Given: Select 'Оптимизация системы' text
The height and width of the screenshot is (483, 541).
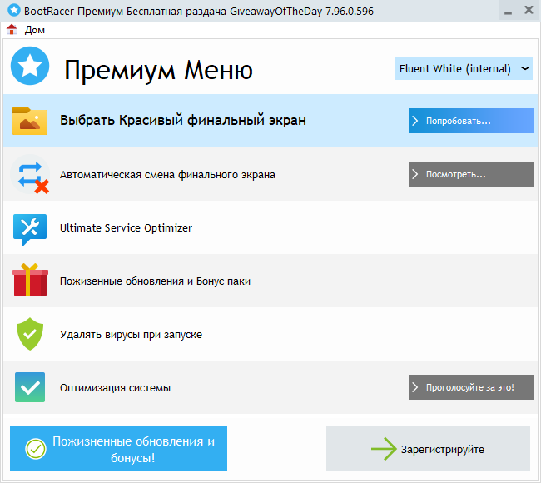Looking at the screenshot, I should click(115, 388).
